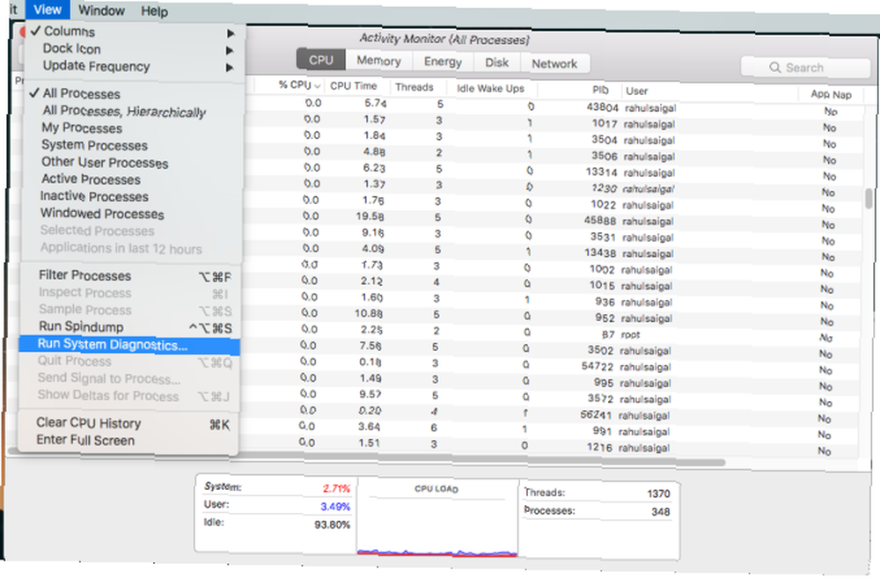Sort by % CPU column header

(298, 84)
